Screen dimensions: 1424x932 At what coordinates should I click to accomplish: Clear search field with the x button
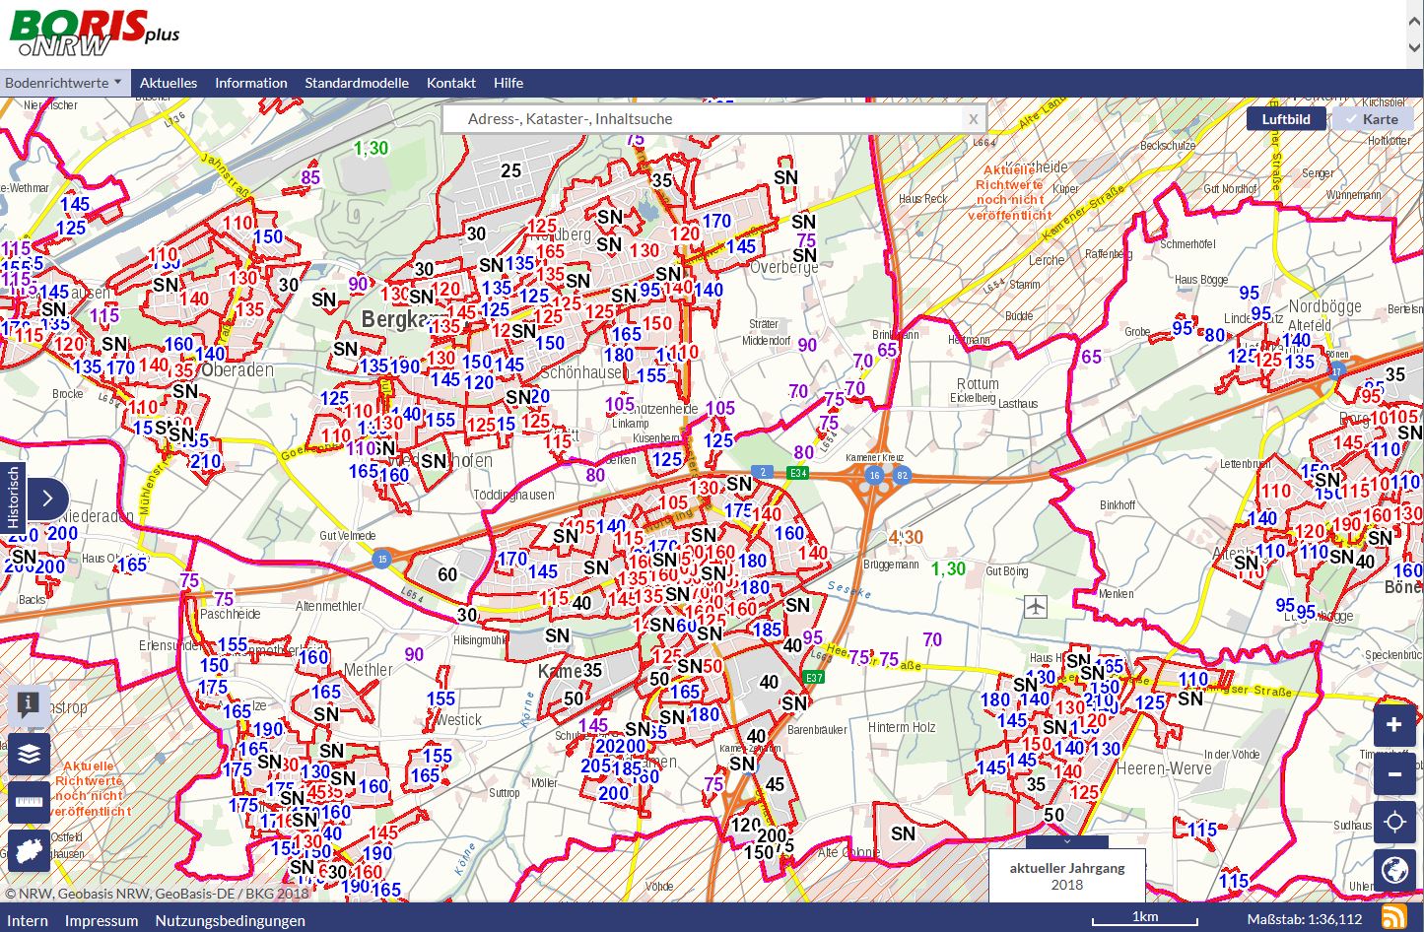click(973, 119)
